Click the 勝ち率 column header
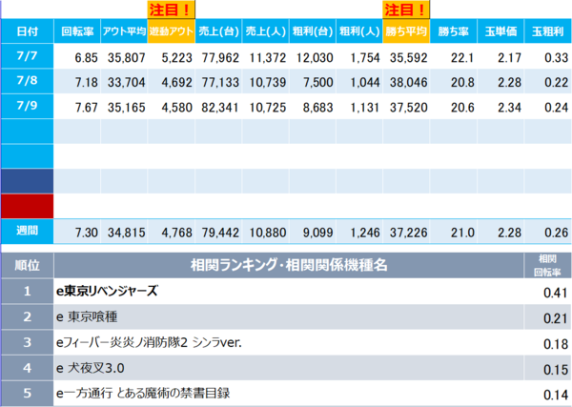Screen dimensions: 572x407 click(x=454, y=31)
